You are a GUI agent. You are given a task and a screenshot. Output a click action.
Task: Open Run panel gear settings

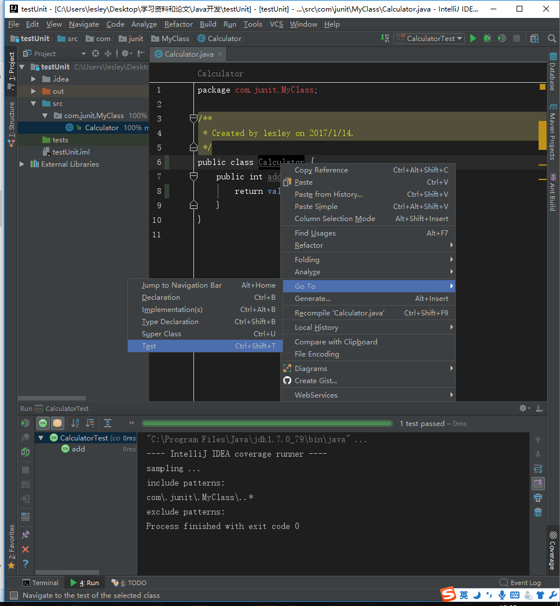[x=525, y=408]
